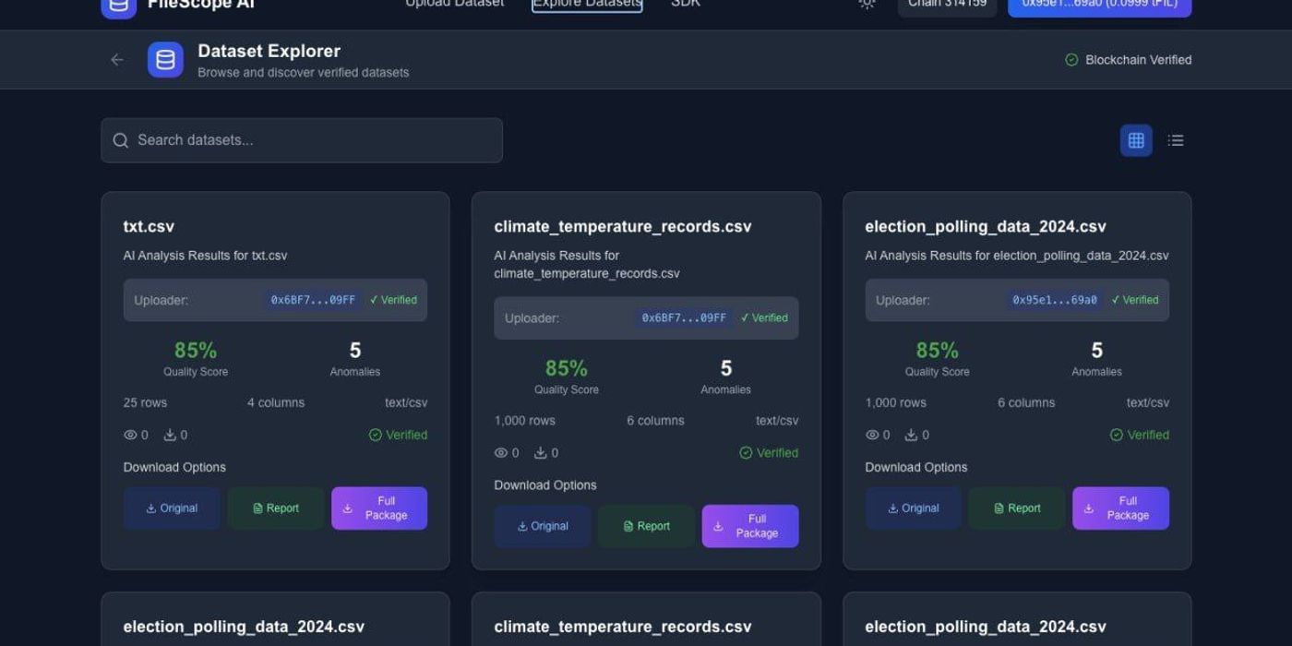The image size is (1292, 646).
Task: Click the downloads count icon on txt.csv card
Action: [170, 435]
